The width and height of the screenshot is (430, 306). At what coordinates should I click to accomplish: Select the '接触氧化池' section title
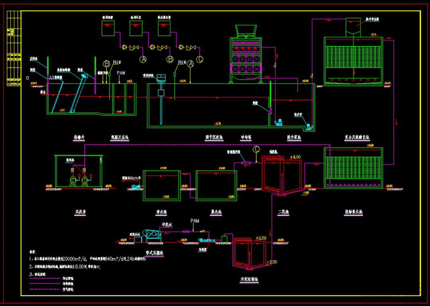[353, 212]
